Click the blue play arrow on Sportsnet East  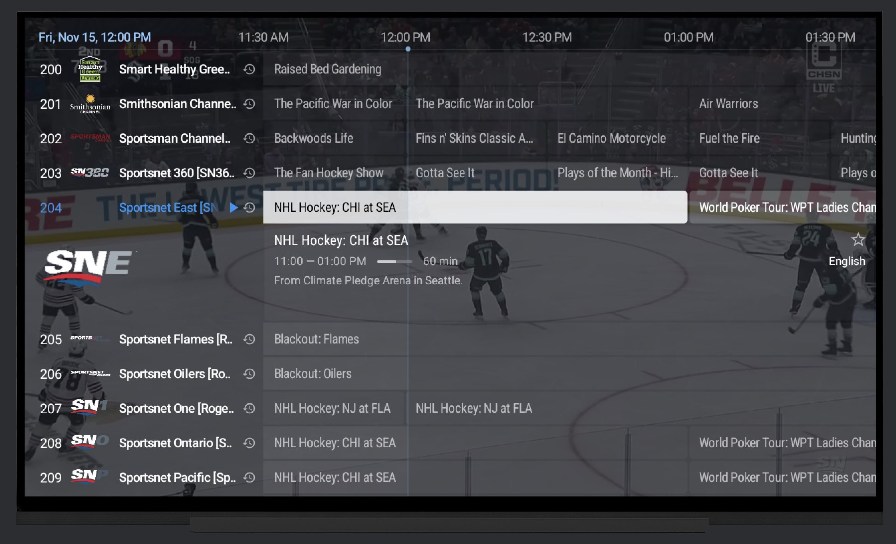tap(233, 207)
